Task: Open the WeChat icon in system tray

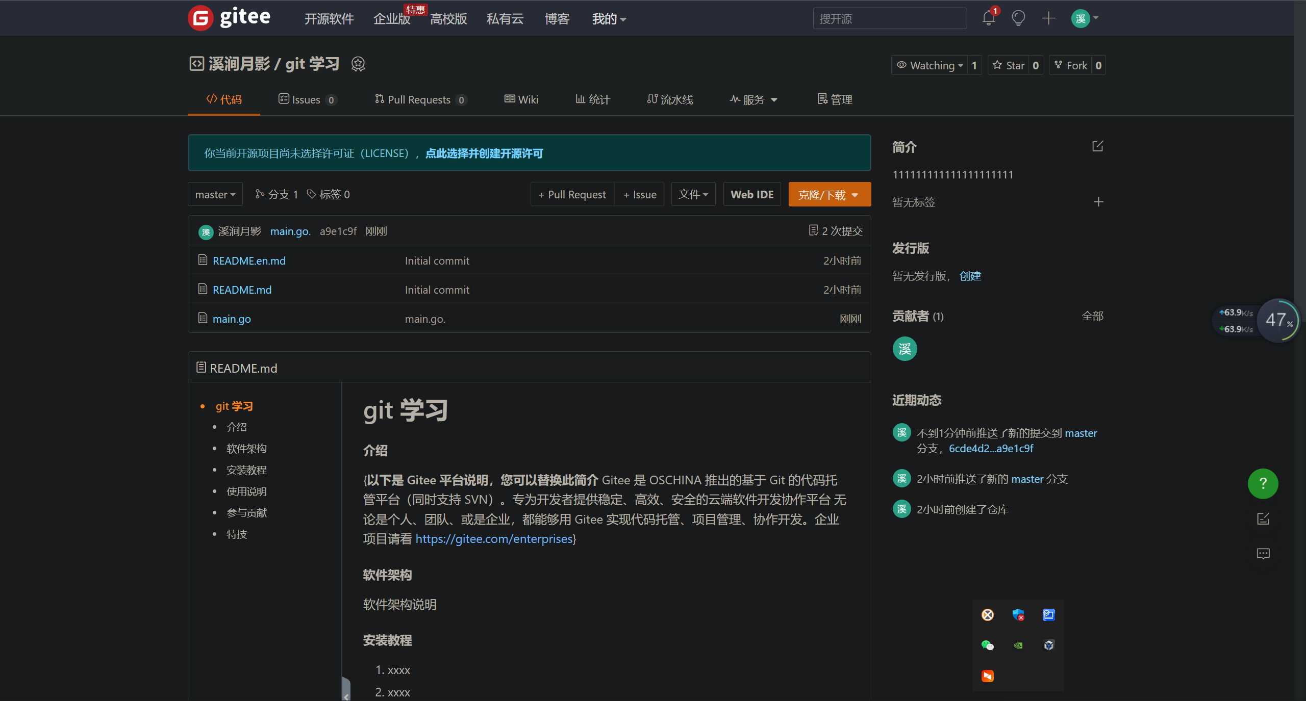Action: 987,645
